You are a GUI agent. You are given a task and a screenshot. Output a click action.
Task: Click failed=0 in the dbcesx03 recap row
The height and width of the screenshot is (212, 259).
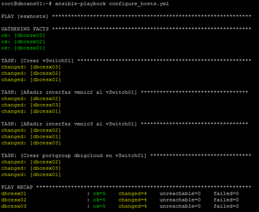tap(226, 206)
